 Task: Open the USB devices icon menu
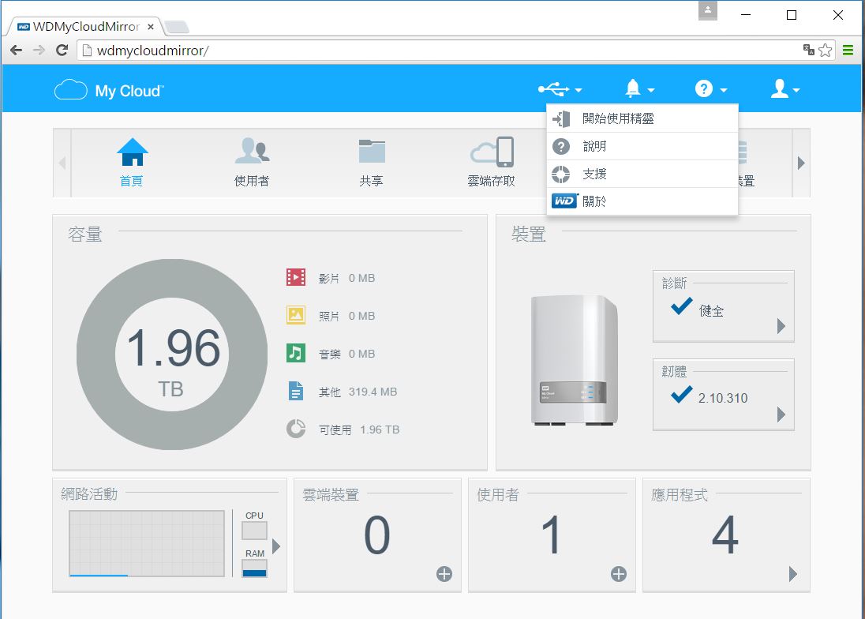(x=553, y=88)
